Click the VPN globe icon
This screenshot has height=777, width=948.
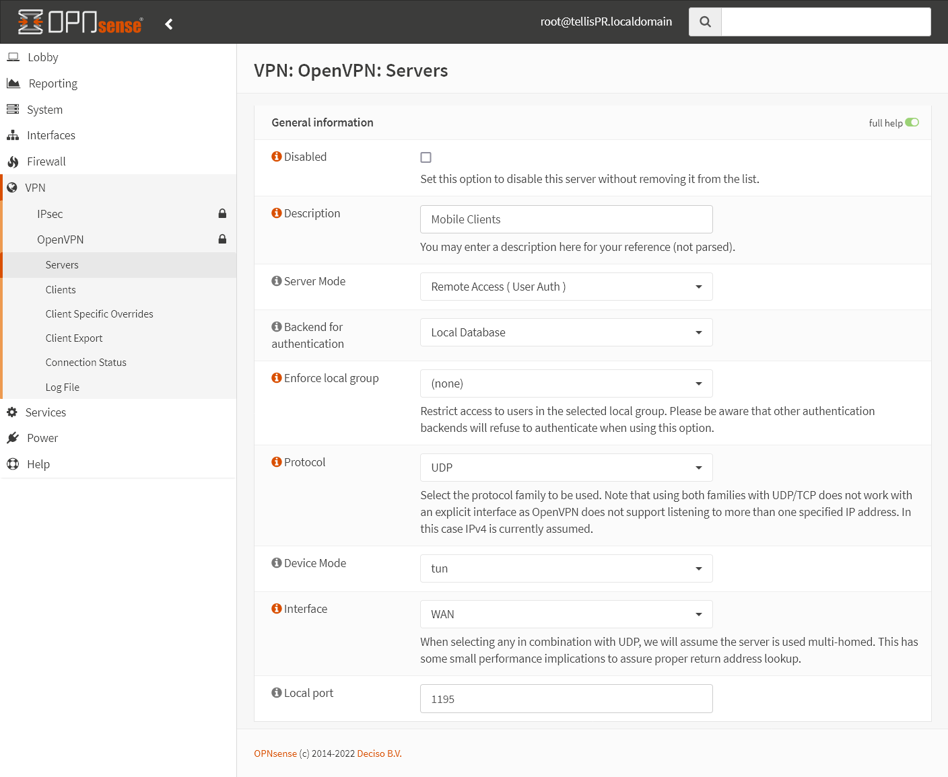(12, 187)
